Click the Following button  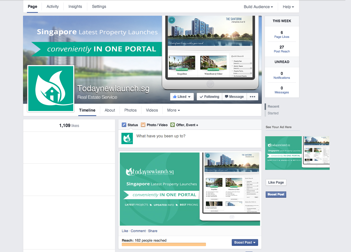[209, 97]
